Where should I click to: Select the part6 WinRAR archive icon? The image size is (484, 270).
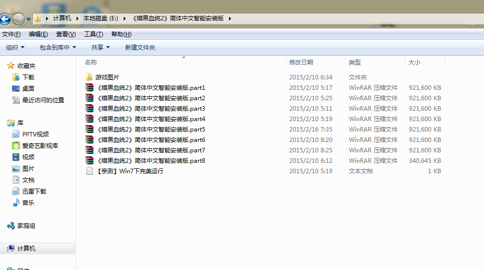(89, 139)
